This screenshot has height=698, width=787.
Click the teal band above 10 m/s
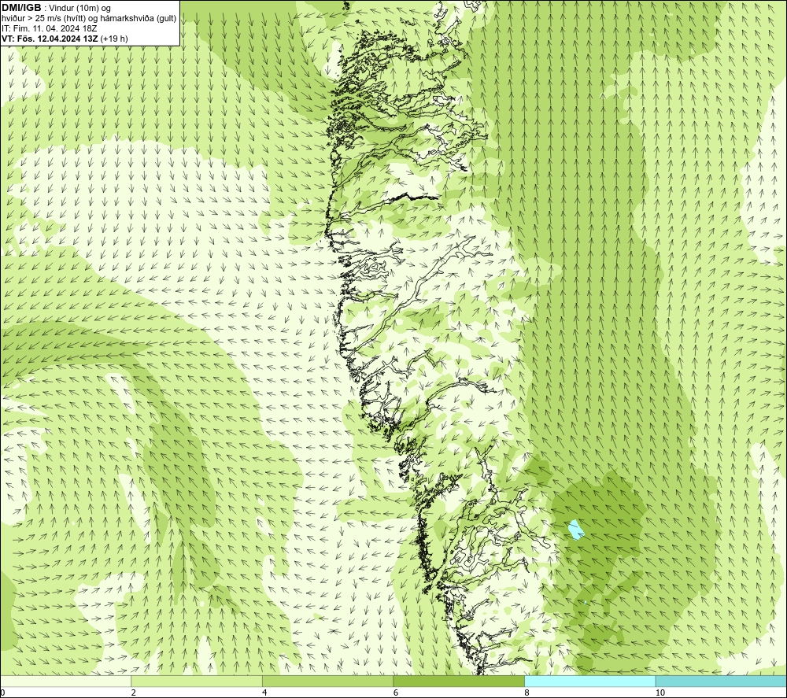coord(721,681)
